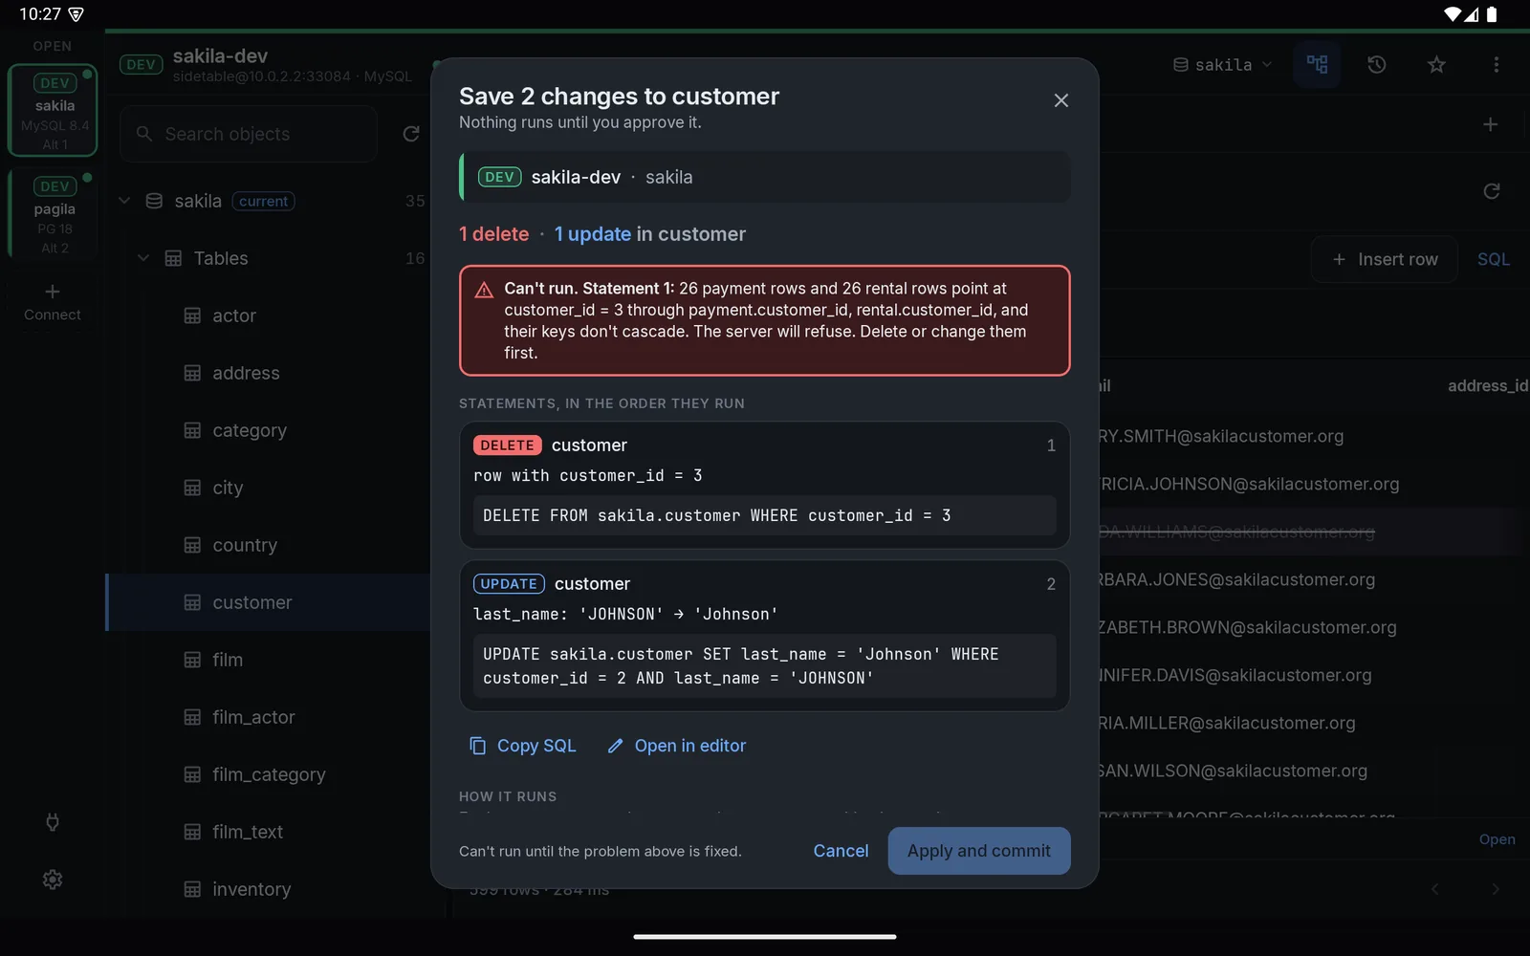Viewport: 1530px width, 956px height.
Task: Add a new tab with plus
Action: point(1490,124)
